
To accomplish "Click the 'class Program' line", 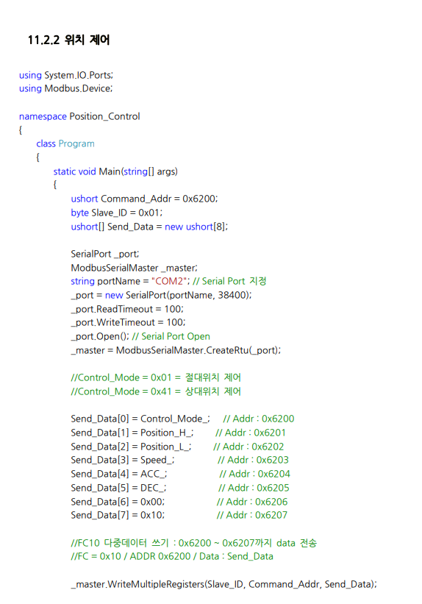I will pos(65,143).
